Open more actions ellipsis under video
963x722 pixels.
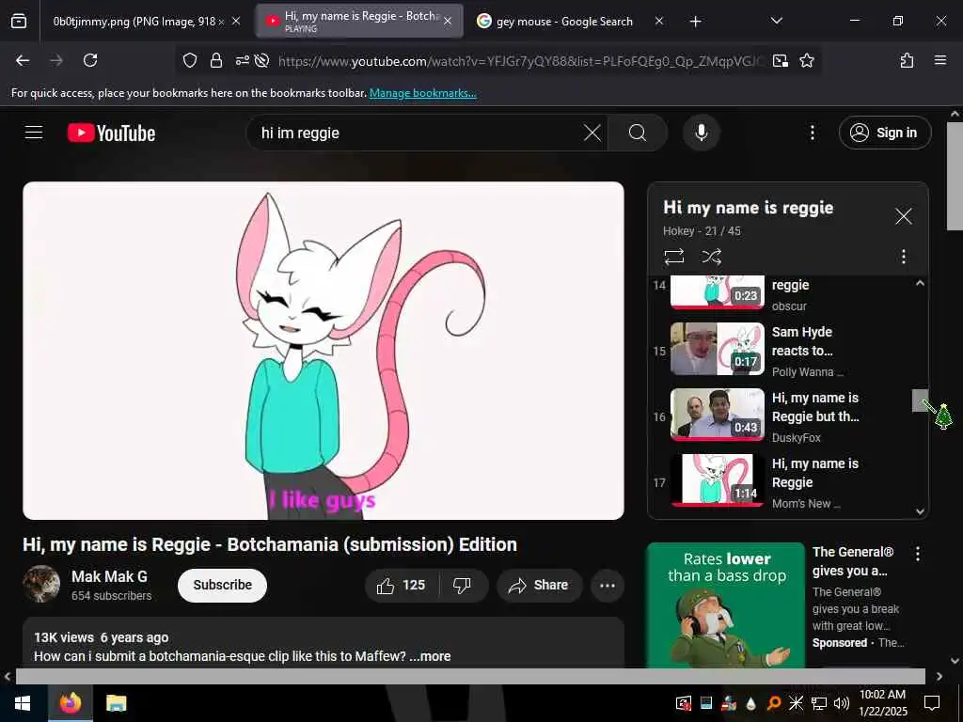coord(608,585)
